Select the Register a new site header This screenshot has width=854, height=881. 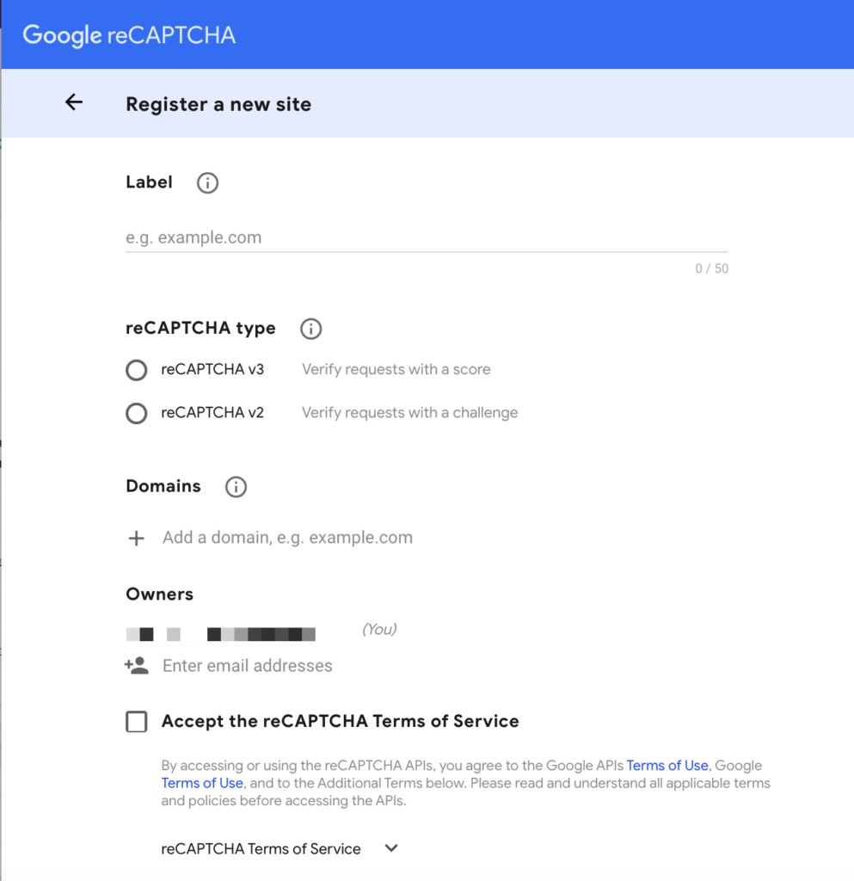pyautogui.click(x=218, y=103)
